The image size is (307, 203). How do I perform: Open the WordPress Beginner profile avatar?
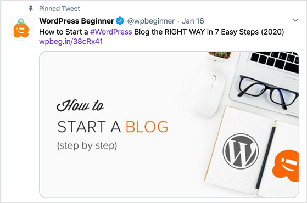[21, 28]
